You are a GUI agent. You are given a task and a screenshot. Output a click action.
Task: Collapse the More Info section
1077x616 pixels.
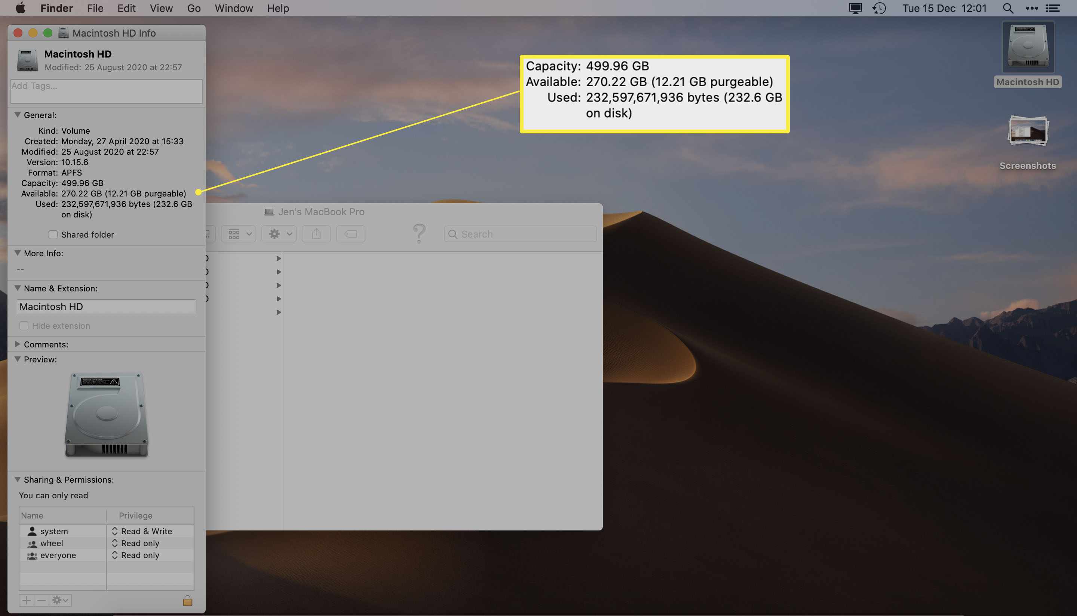click(17, 253)
